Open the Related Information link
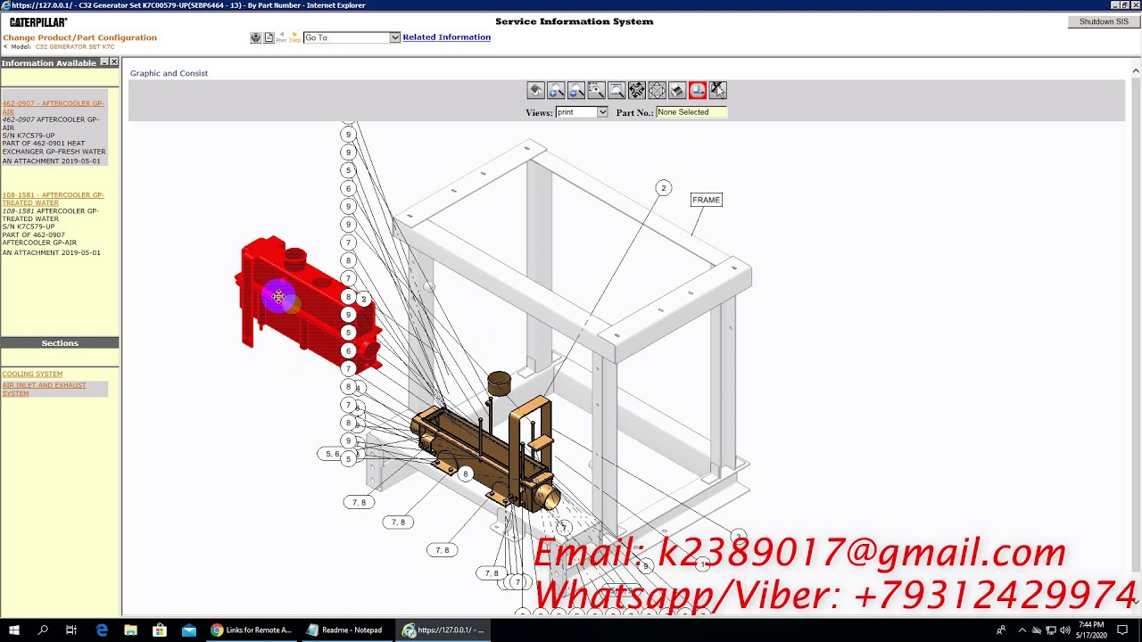The height and width of the screenshot is (642, 1142). point(446,37)
